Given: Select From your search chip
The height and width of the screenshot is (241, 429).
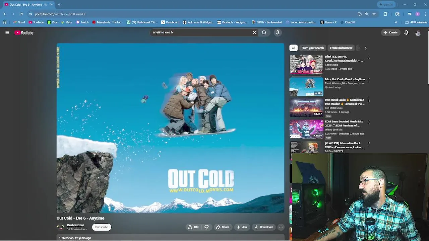Looking at the screenshot, I should 312,48.
